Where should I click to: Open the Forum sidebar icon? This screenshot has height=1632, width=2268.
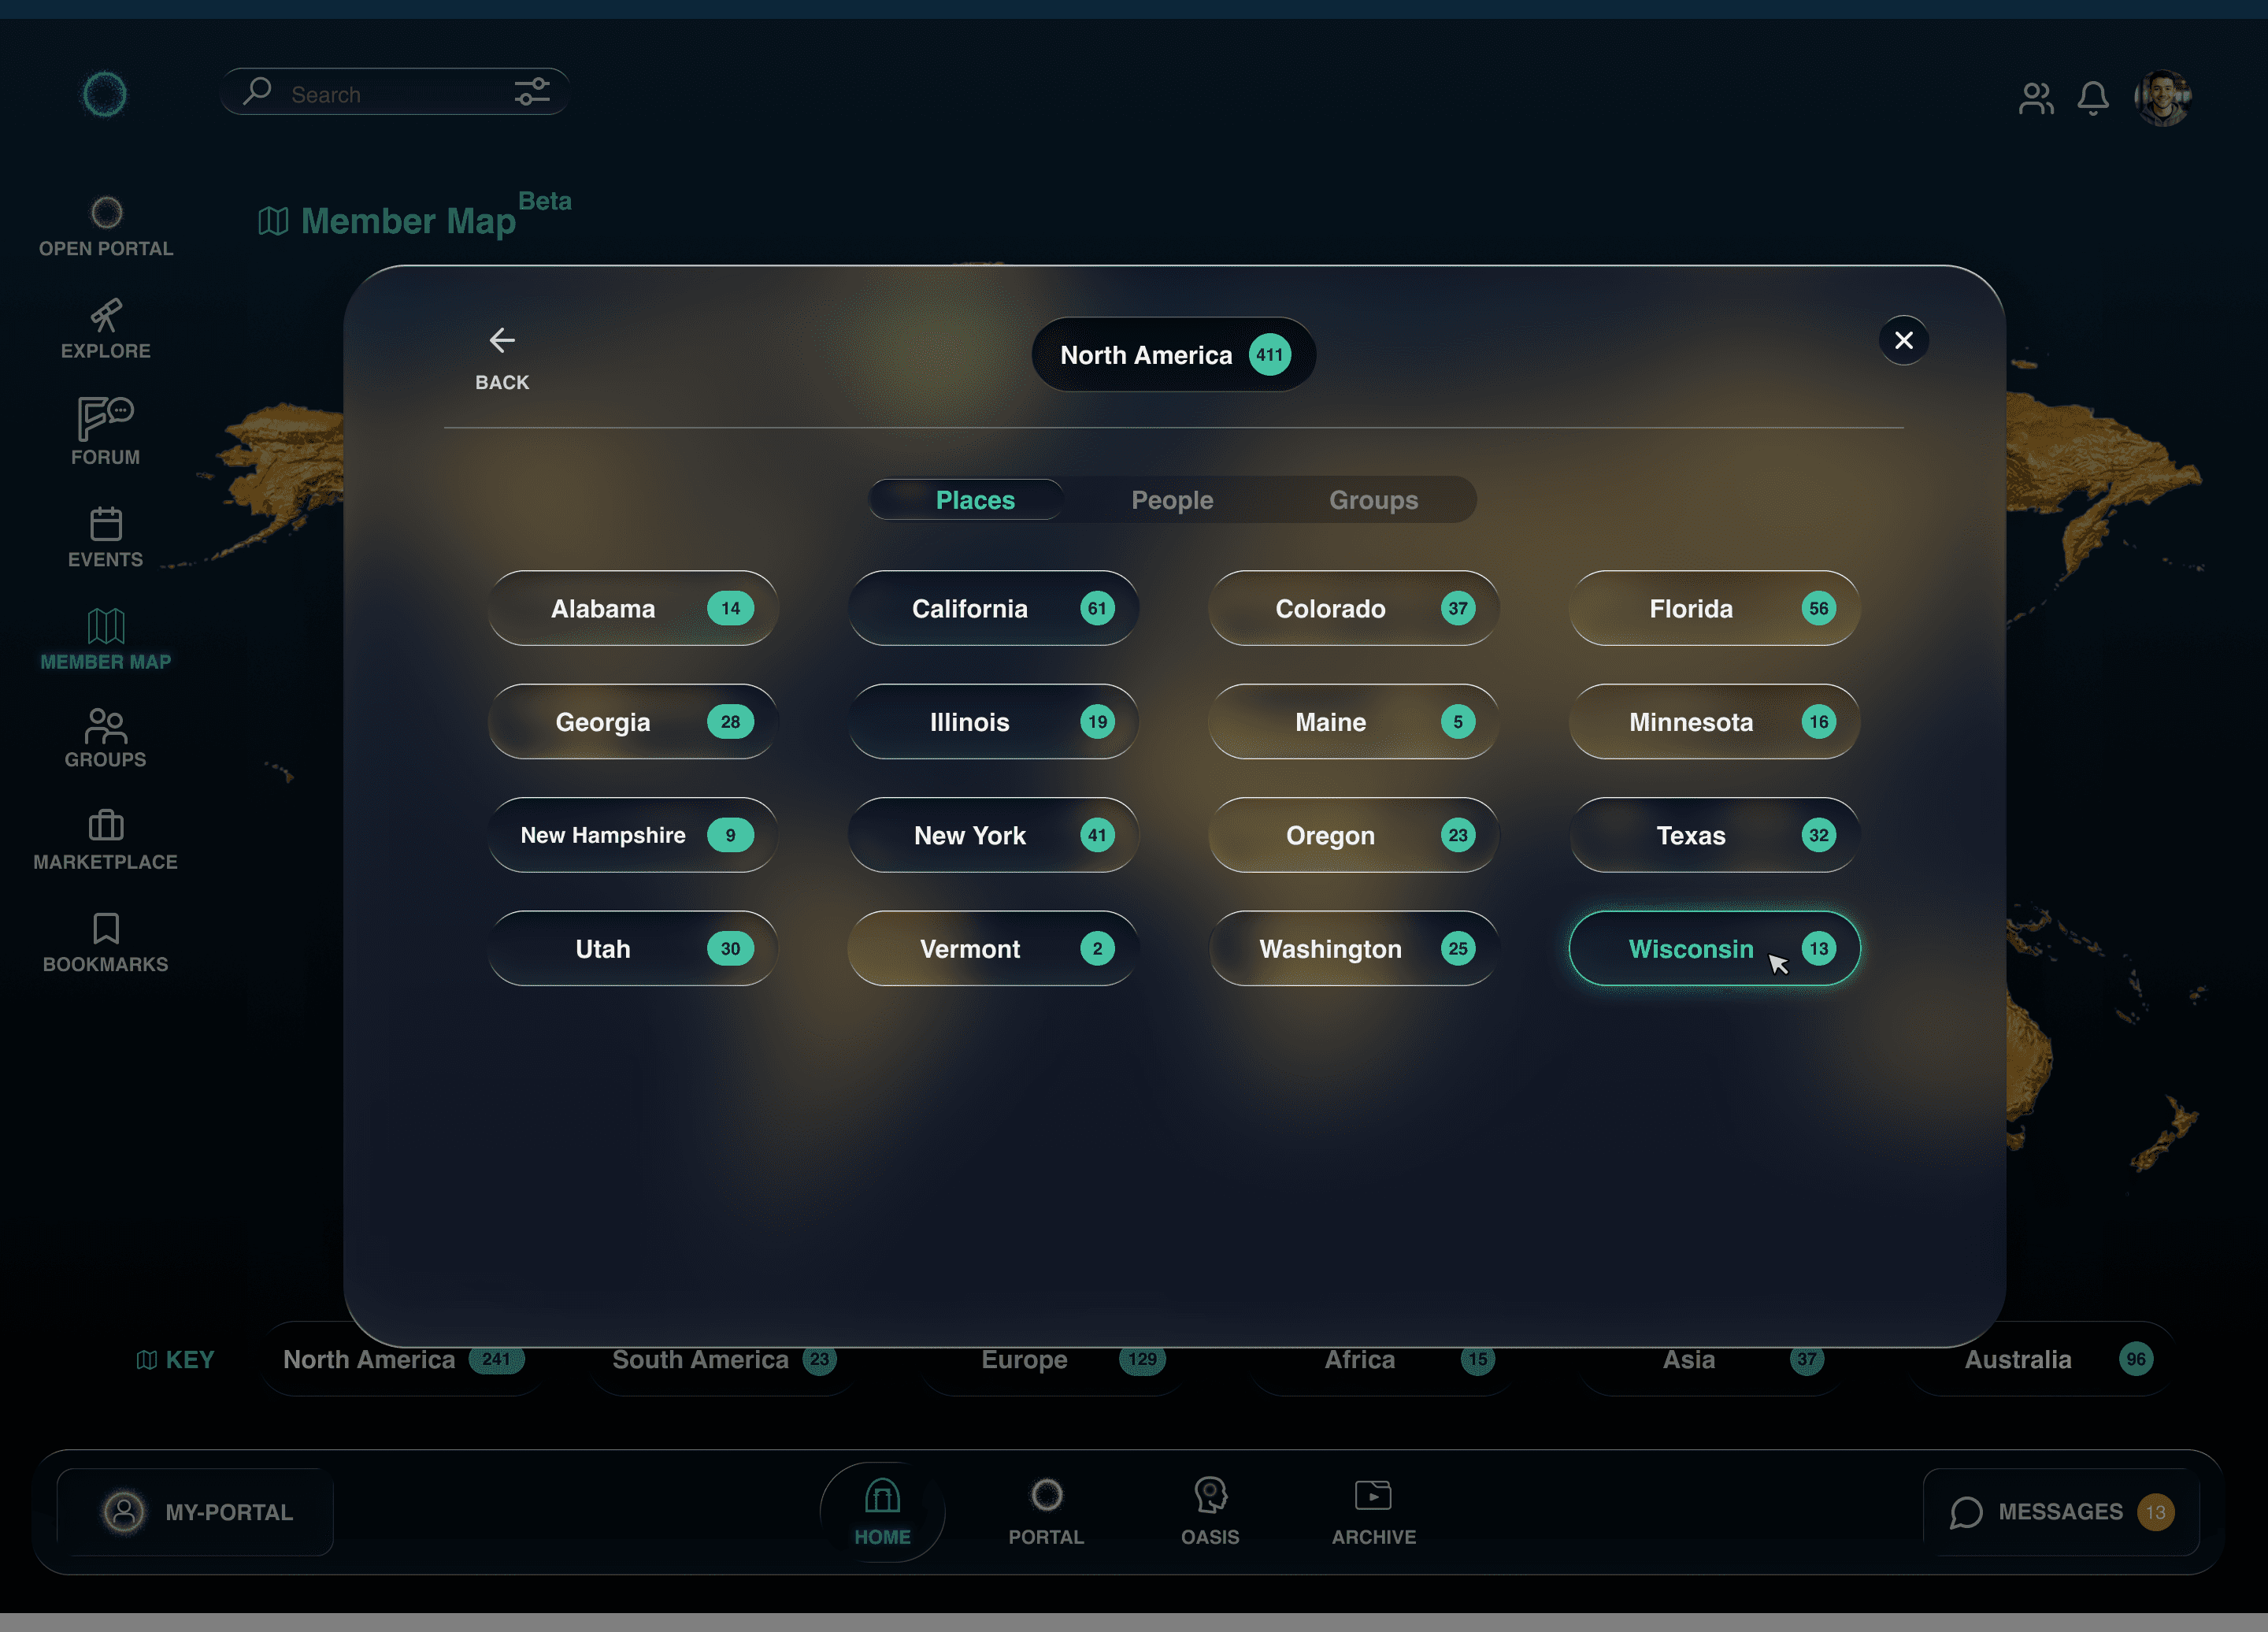(x=106, y=419)
